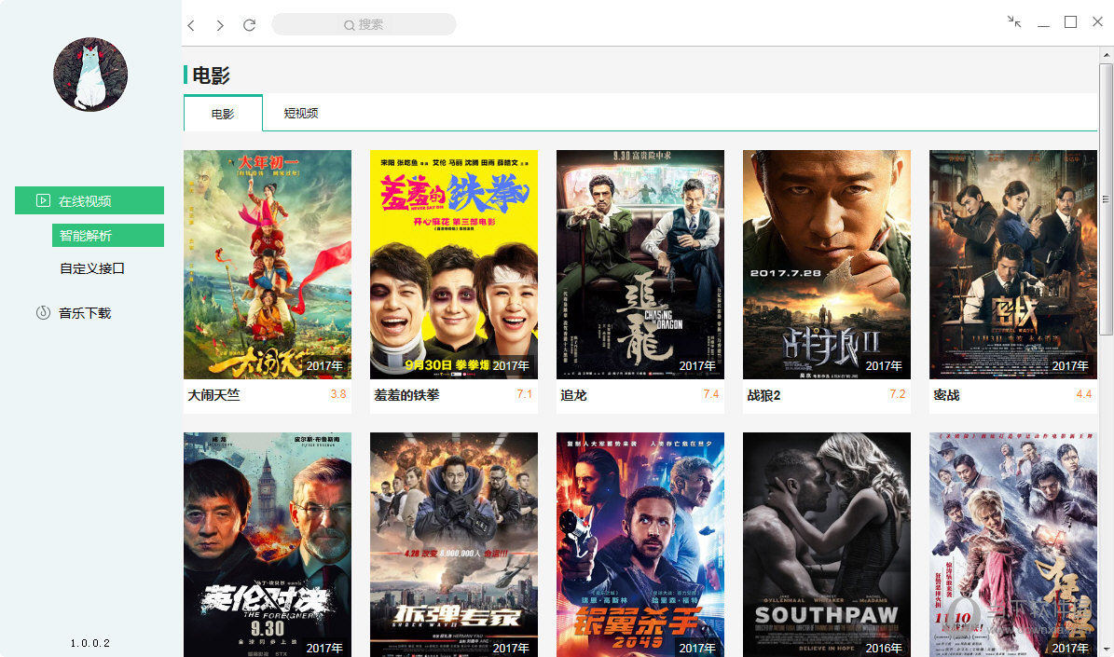Click the 电影 page heading
This screenshot has height=657, width=1114.
(211, 75)
